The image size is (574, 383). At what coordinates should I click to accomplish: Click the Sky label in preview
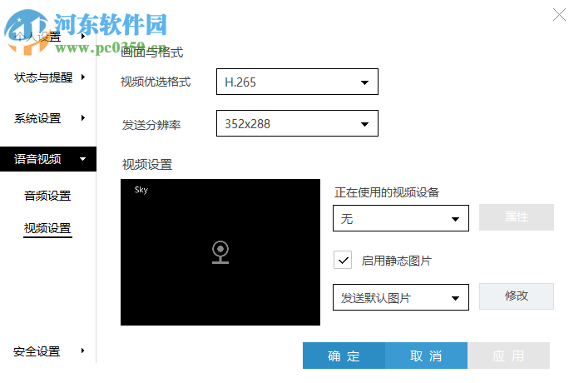click(x=141, y=190)
